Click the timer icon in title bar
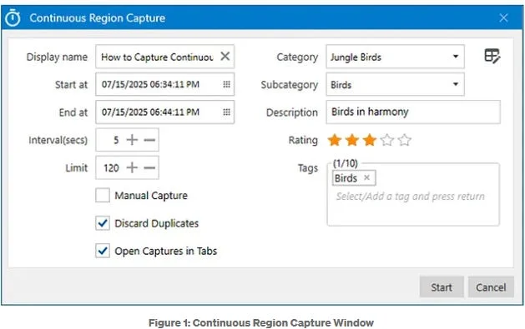The image size is (525, 329). click(13, 17)
